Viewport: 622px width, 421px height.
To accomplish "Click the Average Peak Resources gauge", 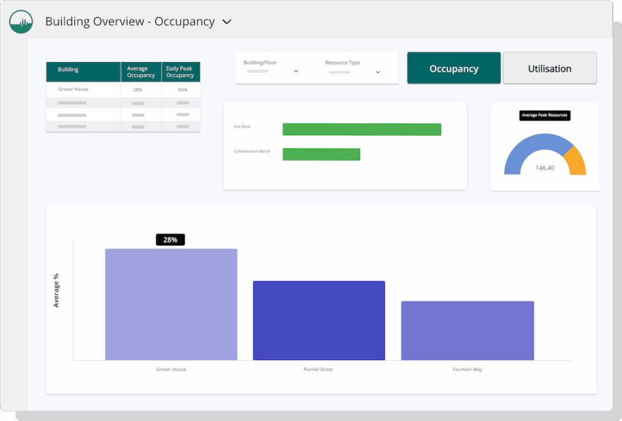I will (545, 155).
